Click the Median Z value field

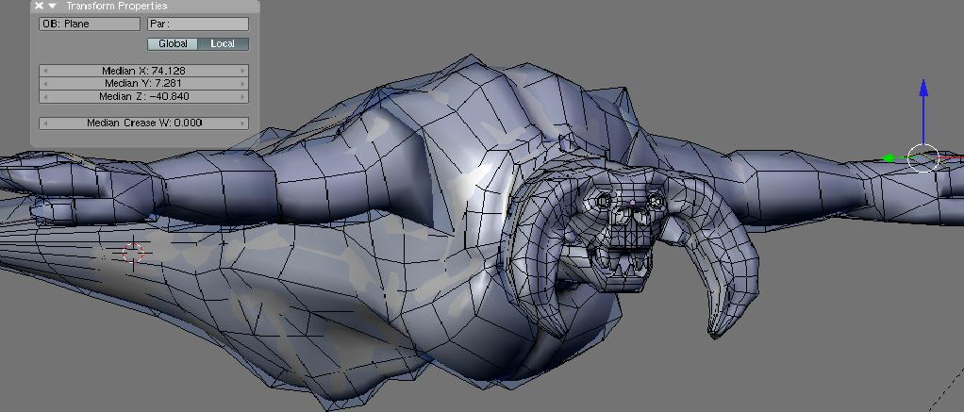pos(144,96)
